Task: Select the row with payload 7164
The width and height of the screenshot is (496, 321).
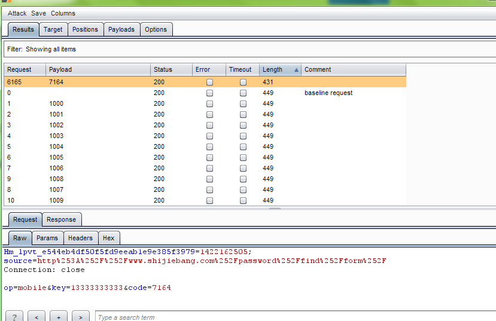Action: pos(205,82)
